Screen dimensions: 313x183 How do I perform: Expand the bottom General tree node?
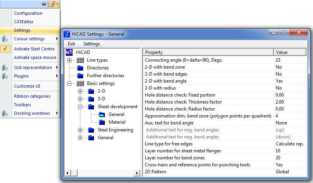point(80,138)
